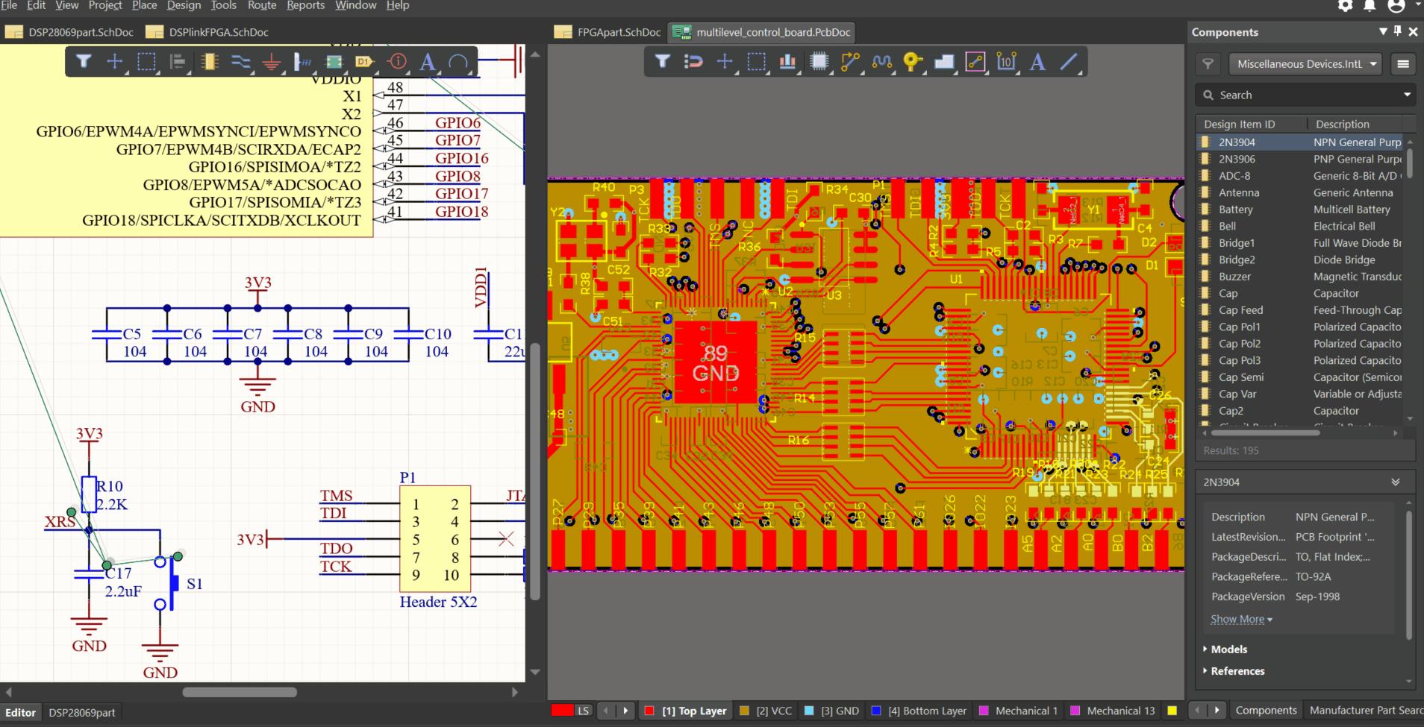Viewport: 1424px width, 727px height.
Task: Click the GND power port tool
Action: [272, 62]
